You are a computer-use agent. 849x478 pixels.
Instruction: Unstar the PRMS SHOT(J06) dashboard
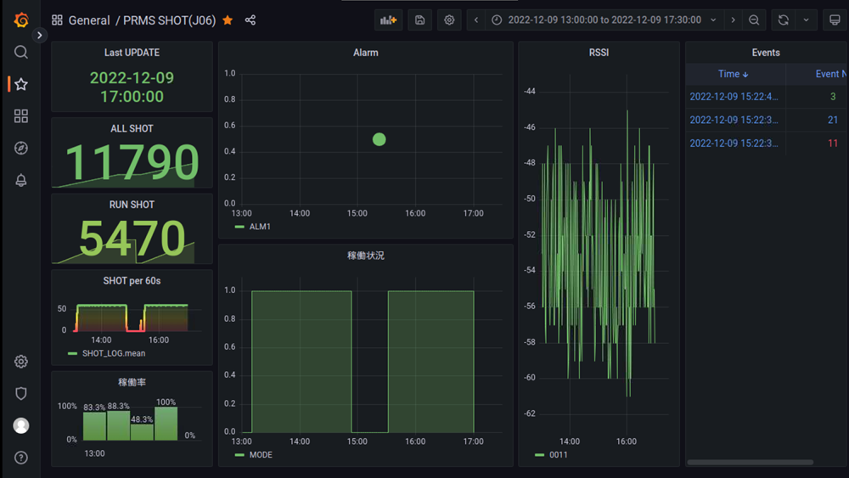point(228,20)
